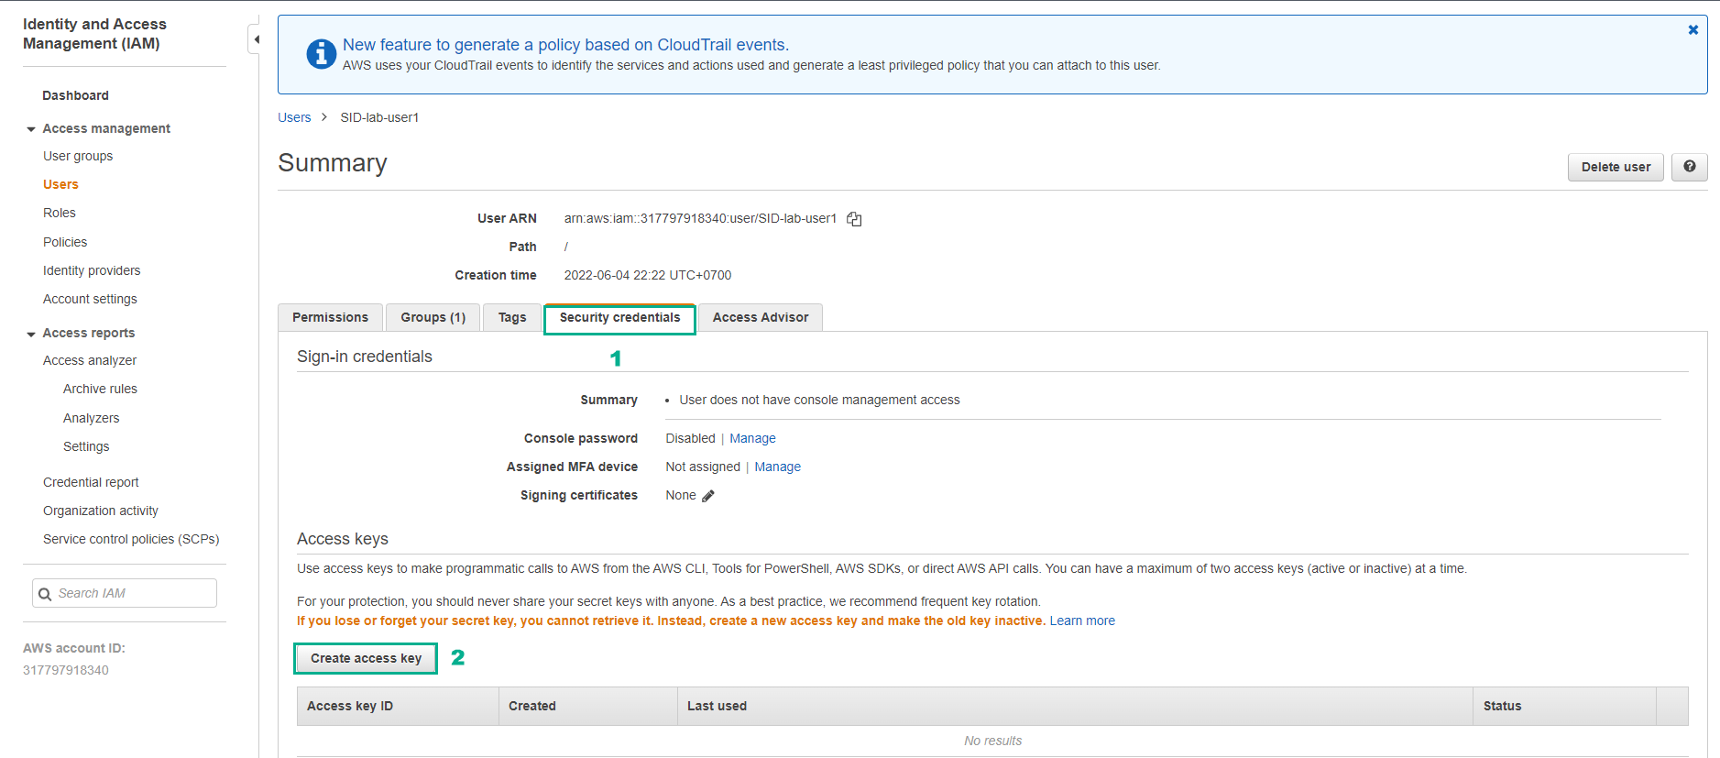Viewport: 1720px width, 758px height.
Task: Open the Access Advisor tab
Action: [761, 317]
